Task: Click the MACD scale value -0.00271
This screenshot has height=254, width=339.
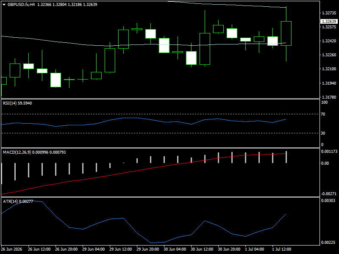Action: 329,194
